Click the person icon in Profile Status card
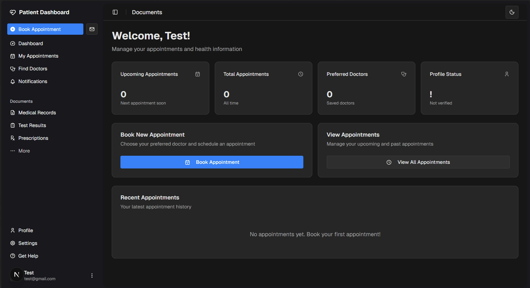 (x=507, y=74)
